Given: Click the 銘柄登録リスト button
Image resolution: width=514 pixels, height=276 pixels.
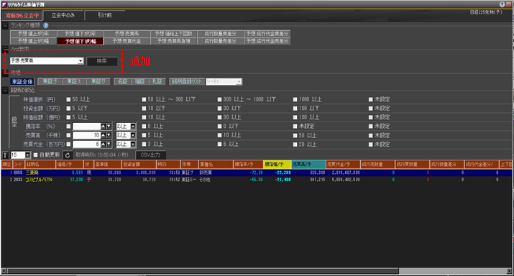Looking at the screenshot, I should [187, 82].
